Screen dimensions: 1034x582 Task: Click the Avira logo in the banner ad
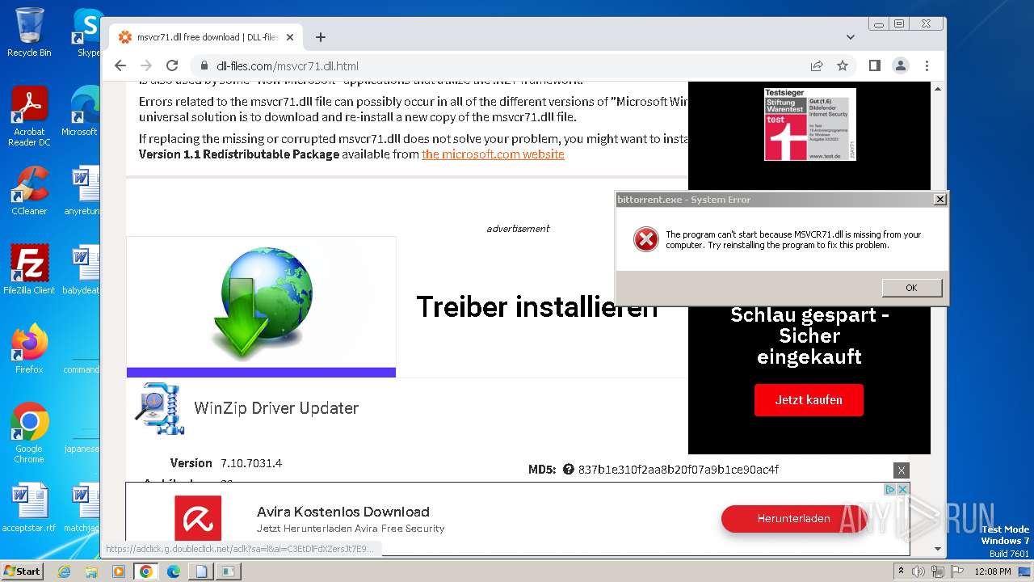tap(198, 518)
